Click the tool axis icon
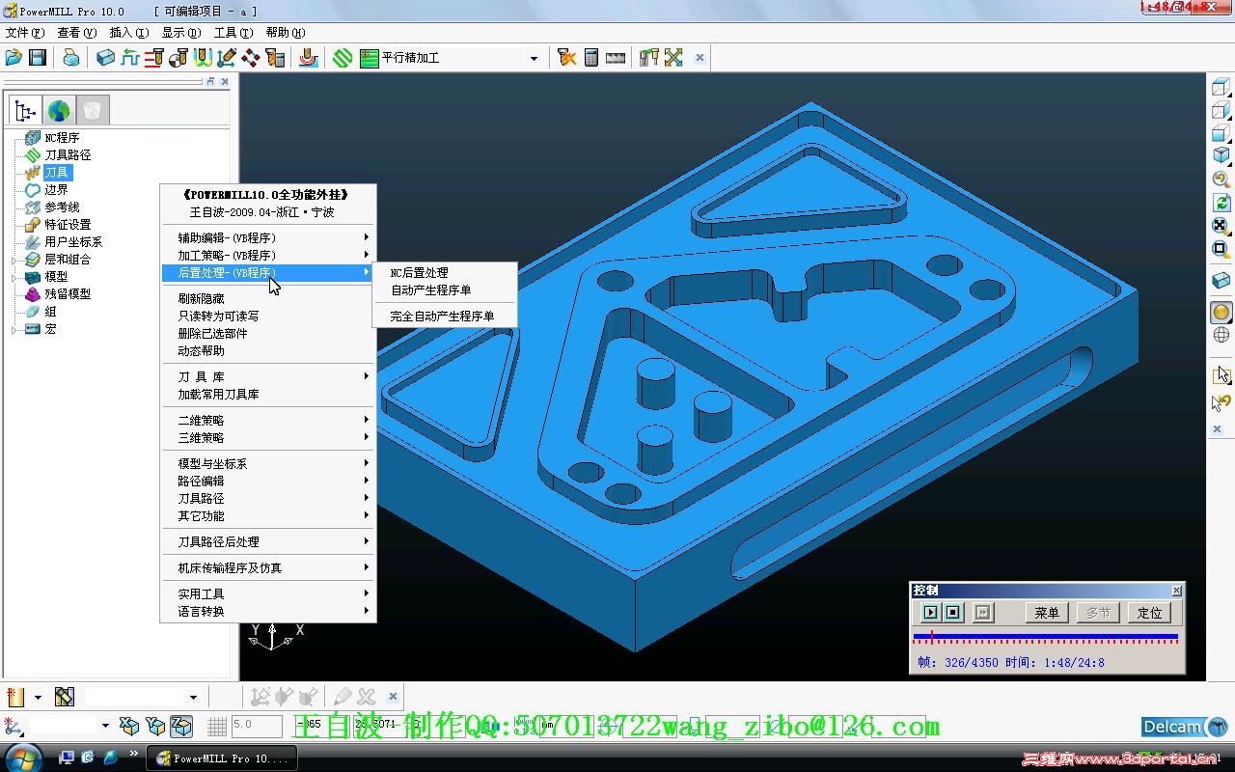The width and height of the screenshot is (1235, 772). coord(227,58)
